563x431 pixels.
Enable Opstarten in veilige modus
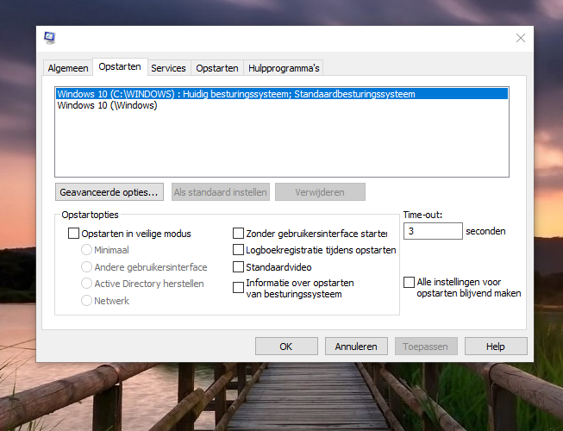[x=73, y=234]
